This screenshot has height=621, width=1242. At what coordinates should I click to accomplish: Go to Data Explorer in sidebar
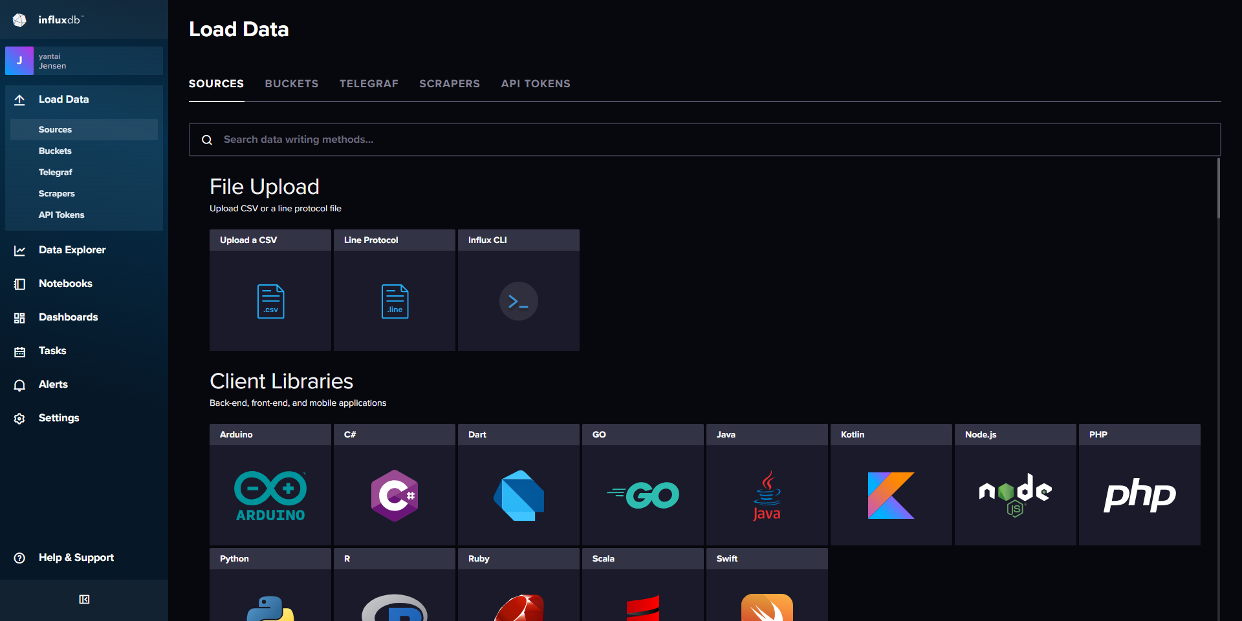[x=72, y=250]
